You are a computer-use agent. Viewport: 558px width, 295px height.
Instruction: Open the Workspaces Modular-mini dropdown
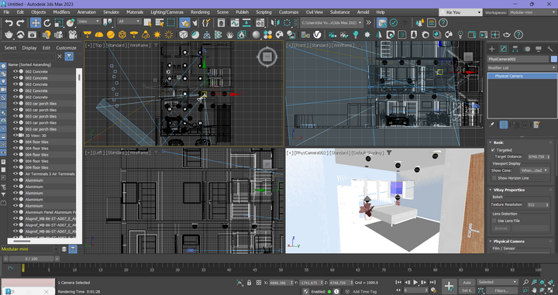point(532,12)
